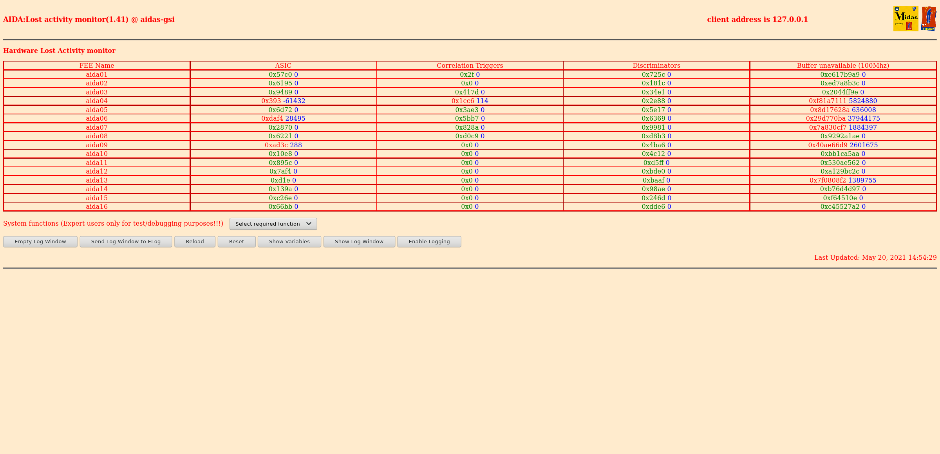
Task: Click the Tcl Powered logo icon
Action: click(x=928, y=19)
